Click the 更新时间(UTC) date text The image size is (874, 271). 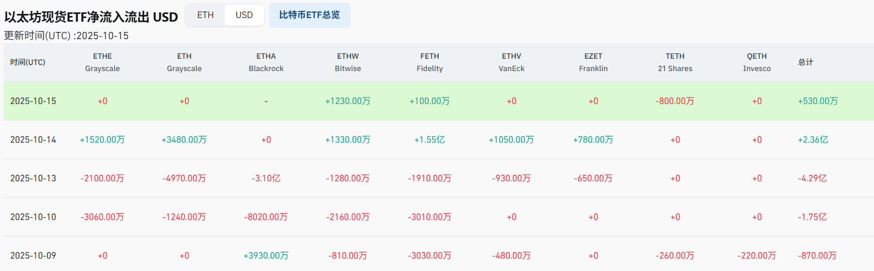click(x=66, y=36)
